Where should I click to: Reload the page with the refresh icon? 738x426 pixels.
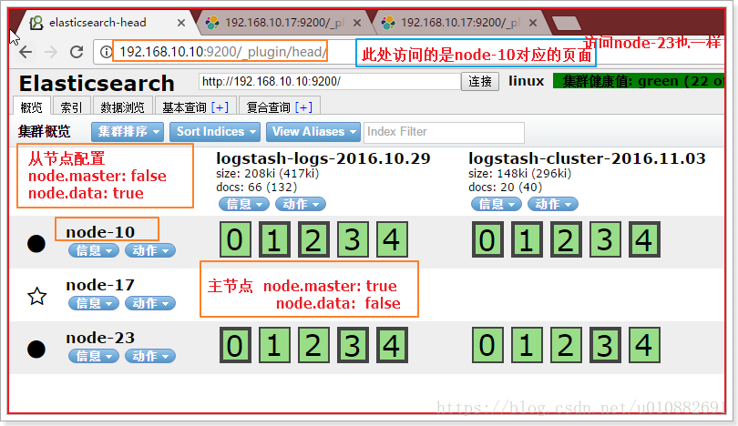tap(77, 52)
